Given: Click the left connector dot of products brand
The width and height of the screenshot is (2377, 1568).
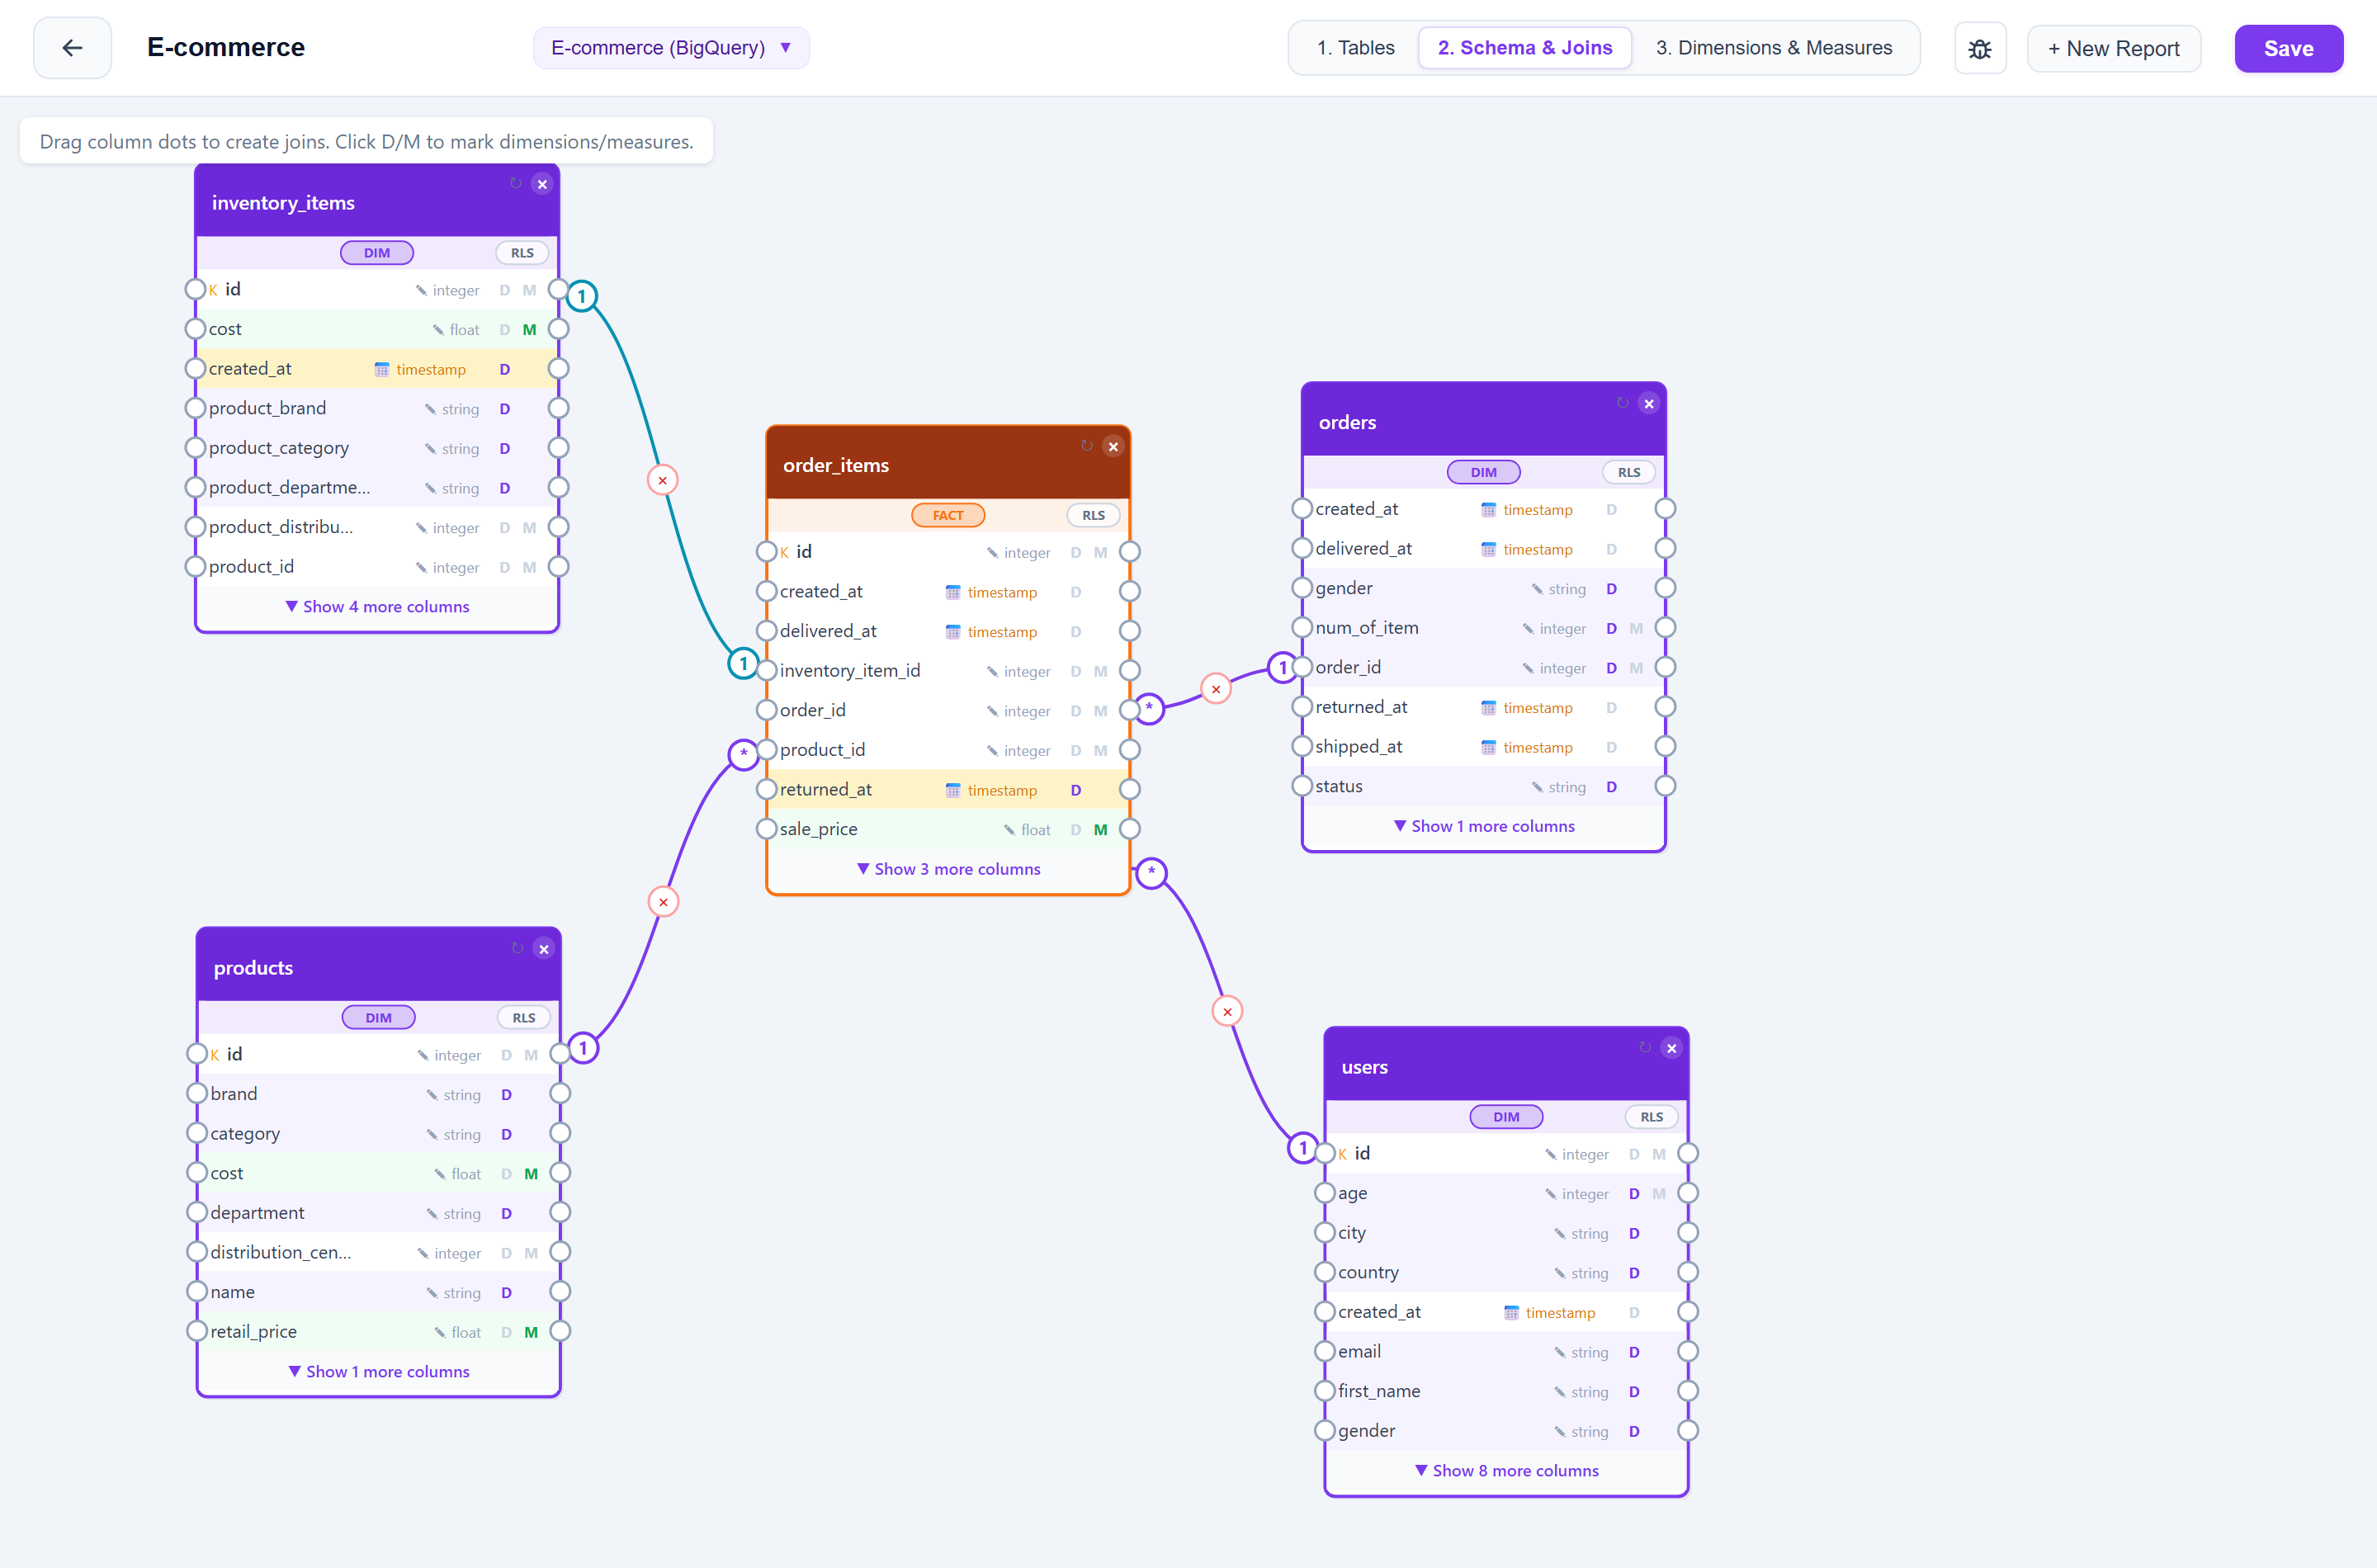Looking at the screenshot, I should point(197,1093).
